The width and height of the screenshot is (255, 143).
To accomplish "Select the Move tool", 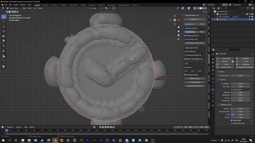I will point(4,27).
